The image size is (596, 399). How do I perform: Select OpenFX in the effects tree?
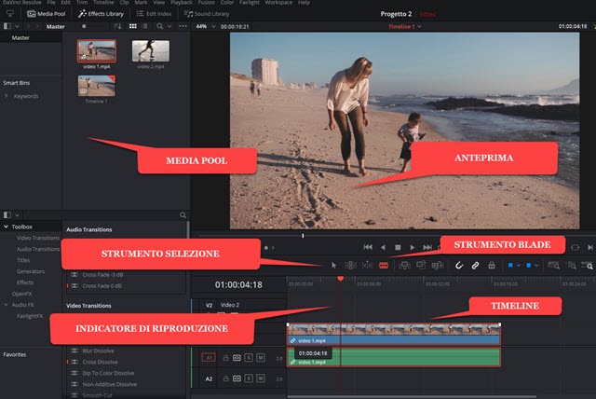(x=21, y=294)
